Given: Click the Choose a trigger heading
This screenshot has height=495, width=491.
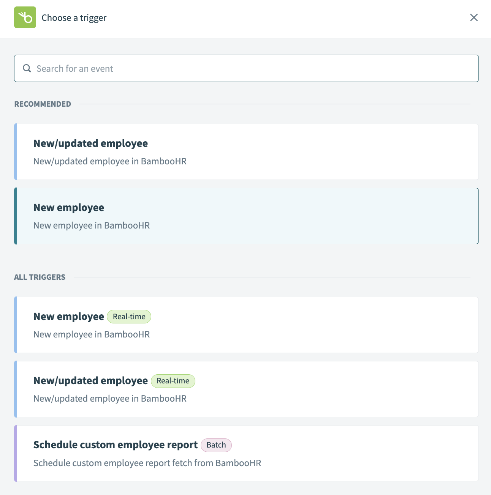Looking at the screenshot, I should [x=74, y=18].
